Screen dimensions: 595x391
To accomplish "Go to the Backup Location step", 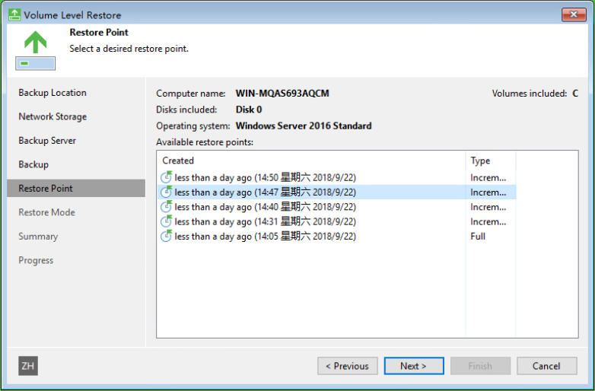I will pos(52,93).
